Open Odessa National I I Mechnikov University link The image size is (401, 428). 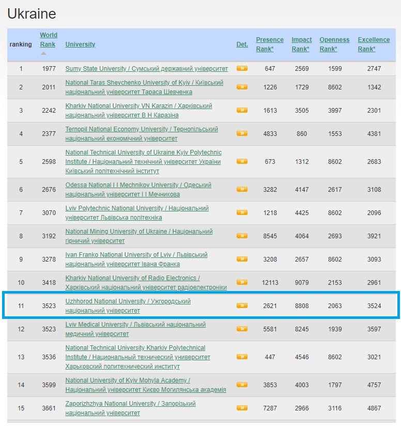[138, 189]
